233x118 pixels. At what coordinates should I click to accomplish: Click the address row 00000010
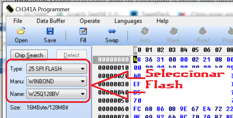tap(113, 68)
